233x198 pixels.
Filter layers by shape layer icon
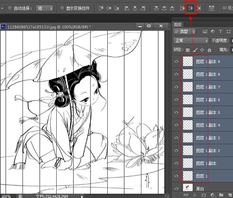click(229, 31)
